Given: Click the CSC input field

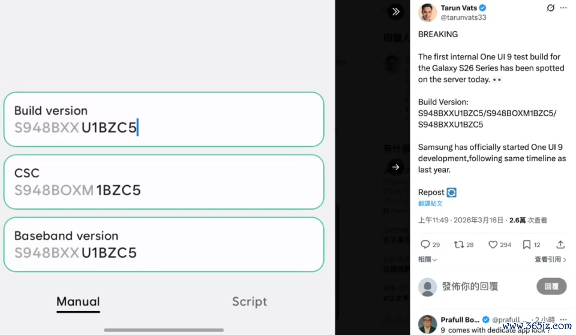Looking at the screenshot, I should tap(164, 182).
